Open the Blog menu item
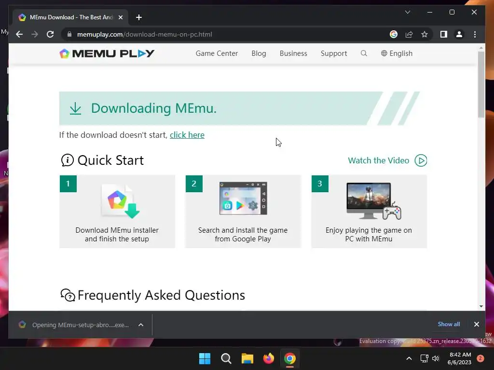The height and width of the screenshot is (370, 494). coord(259,53)
